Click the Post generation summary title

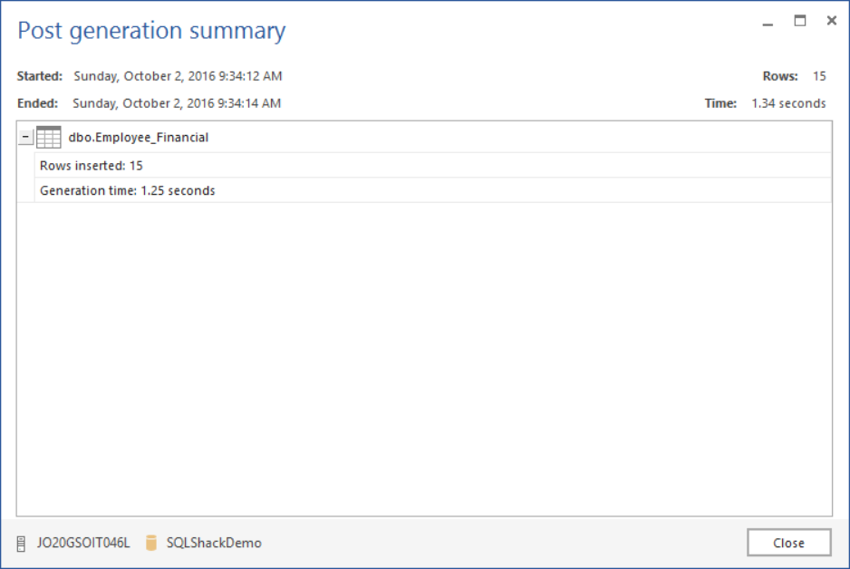point(151,31)
